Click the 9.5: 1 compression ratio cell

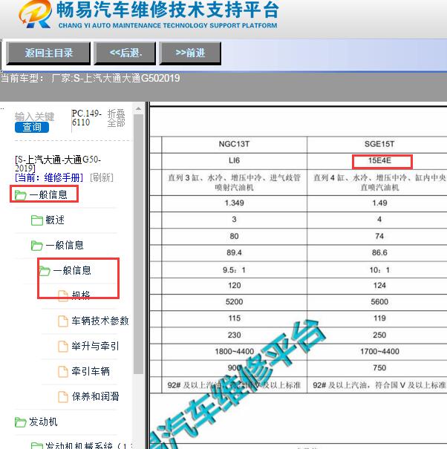(234, 269)
